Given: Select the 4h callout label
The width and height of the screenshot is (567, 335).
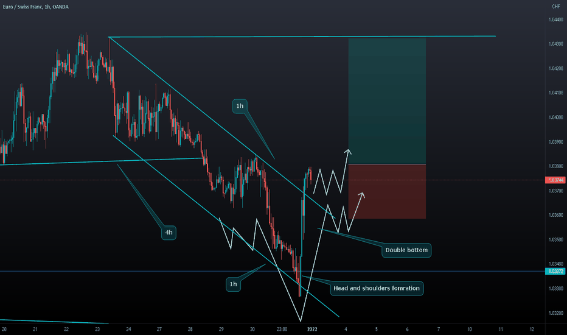Looking at the screenshot, I should (169, 233).
